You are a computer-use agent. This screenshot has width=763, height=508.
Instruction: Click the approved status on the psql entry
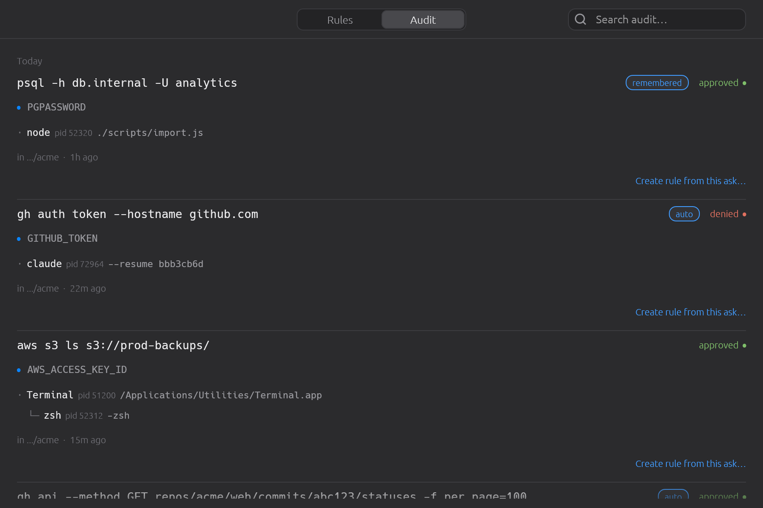point(722,83)
